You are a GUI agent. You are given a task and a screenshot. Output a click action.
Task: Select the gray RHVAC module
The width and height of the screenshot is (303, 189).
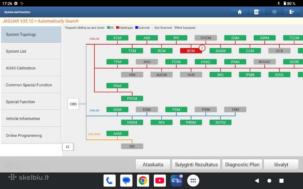(x=265, y=62)
